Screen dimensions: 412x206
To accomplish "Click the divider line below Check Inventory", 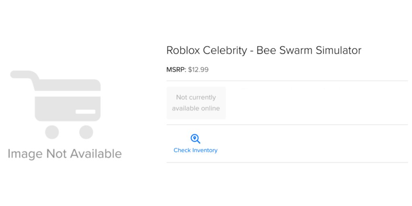I will [x=287, y=163].
